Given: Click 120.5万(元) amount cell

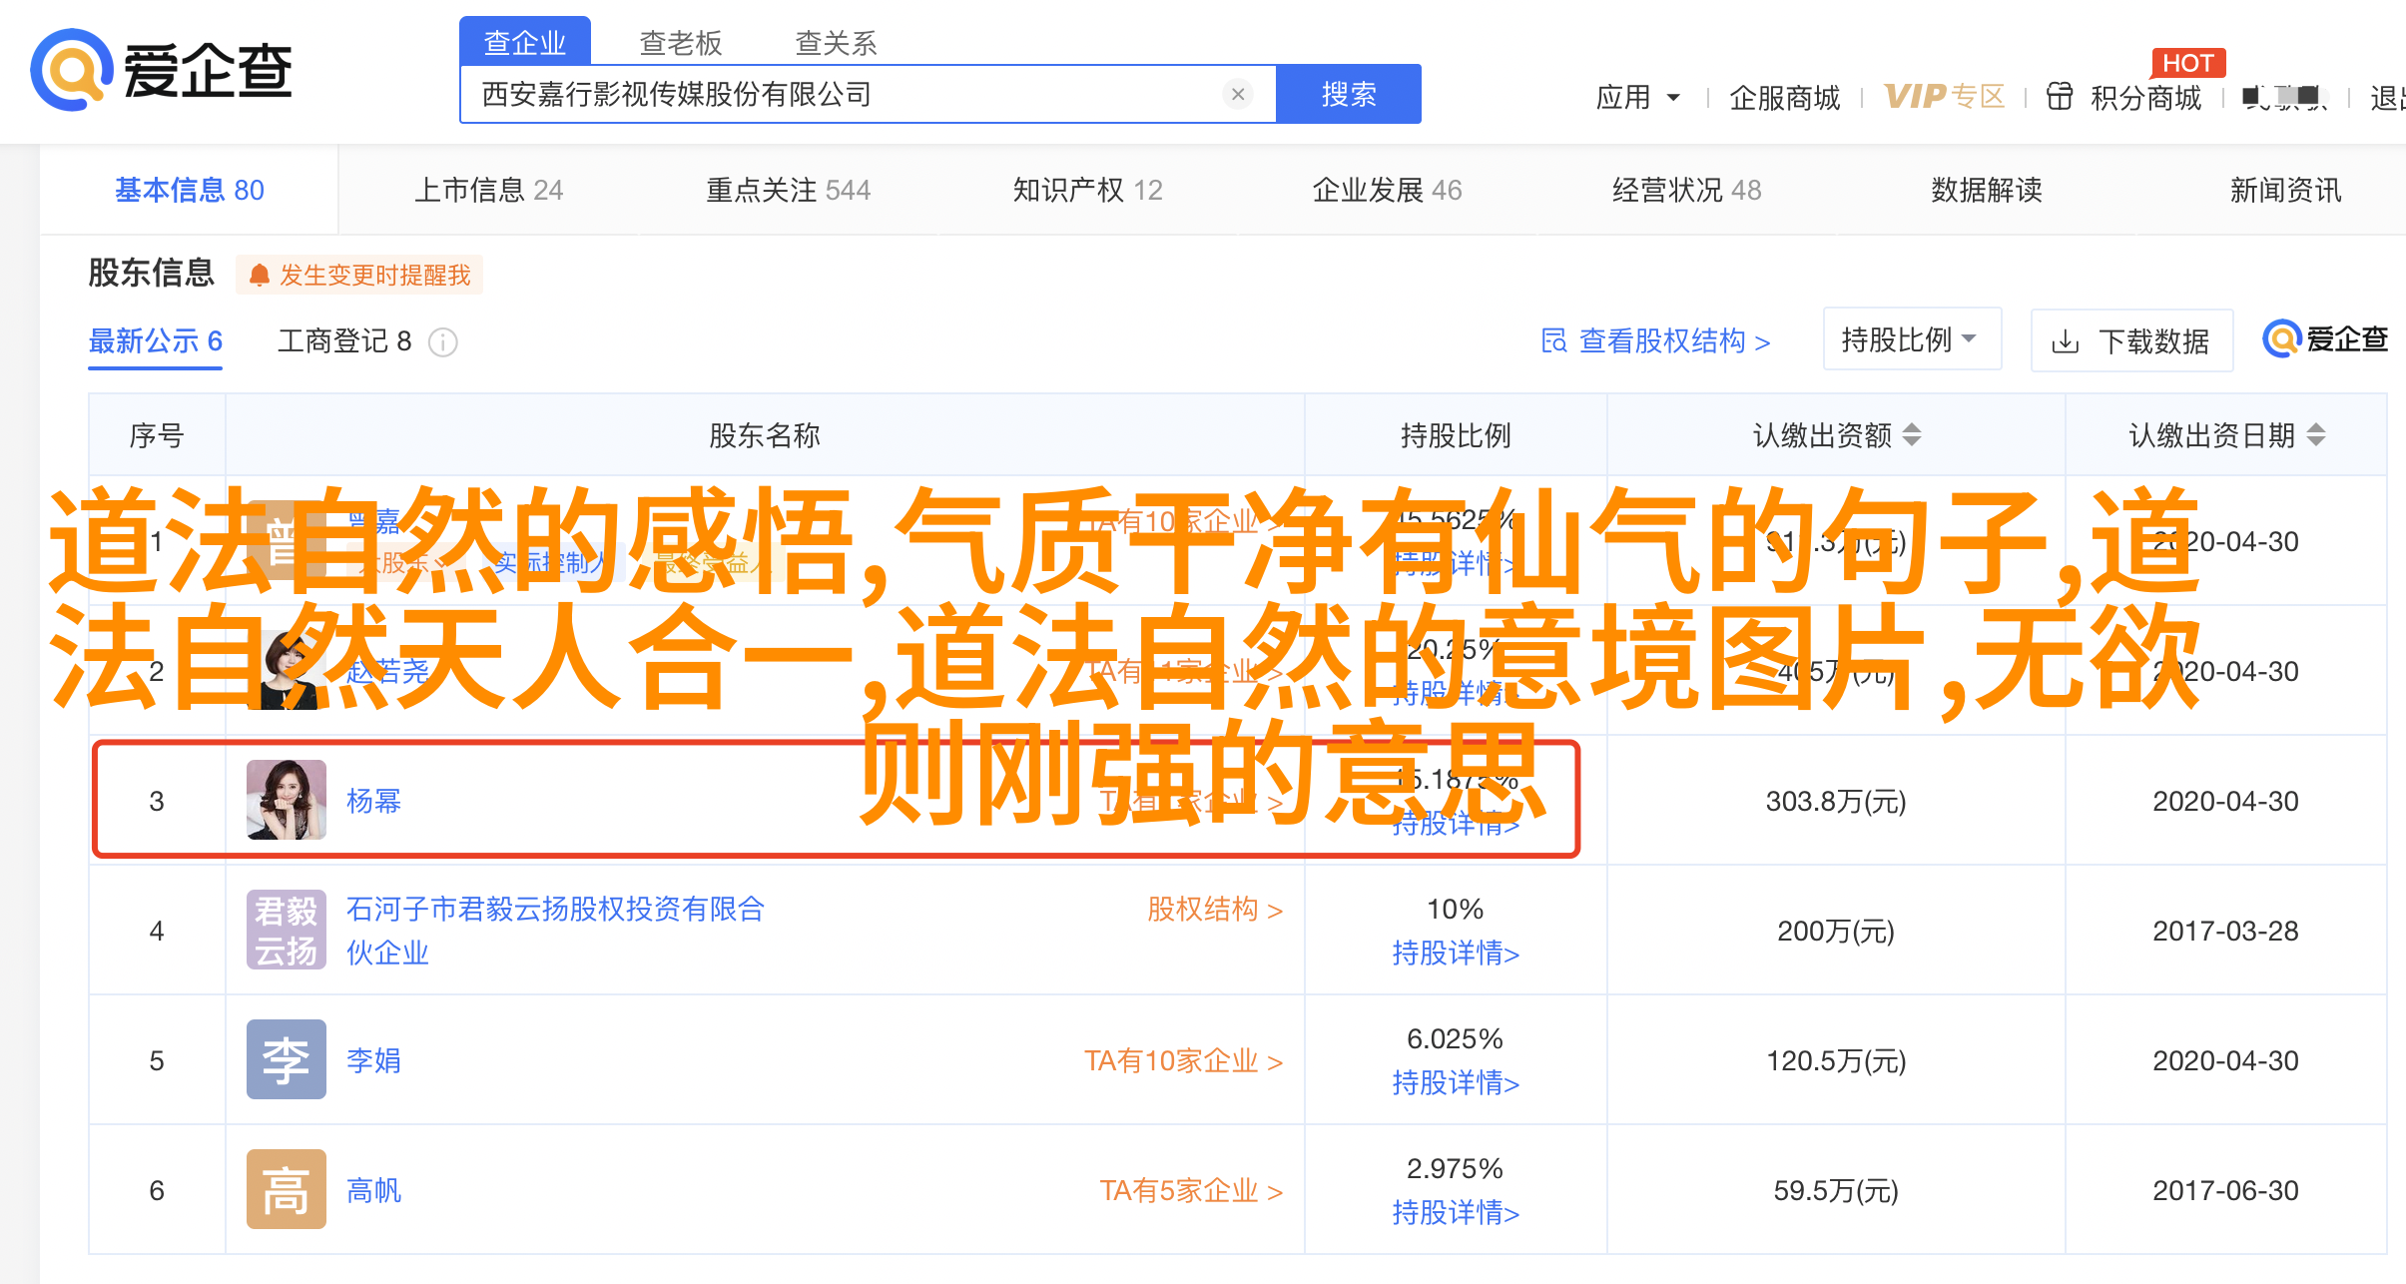Looking at the screenshot, I should 1836,1060.
